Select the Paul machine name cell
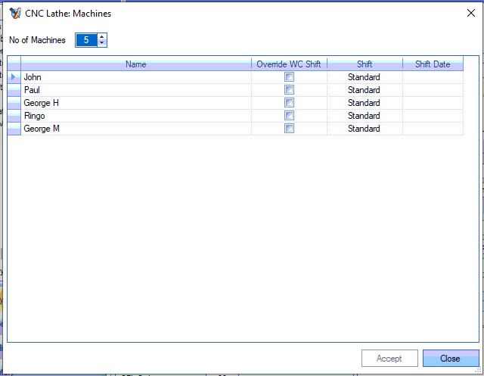Viewport: 484px width, 376px height. pos(136,90)
